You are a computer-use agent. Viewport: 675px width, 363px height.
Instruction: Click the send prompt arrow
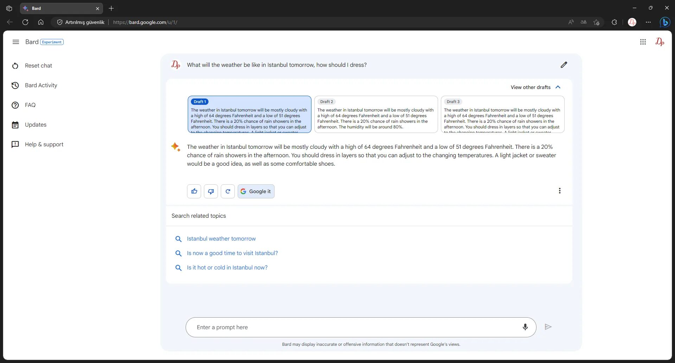coord(548,327)
